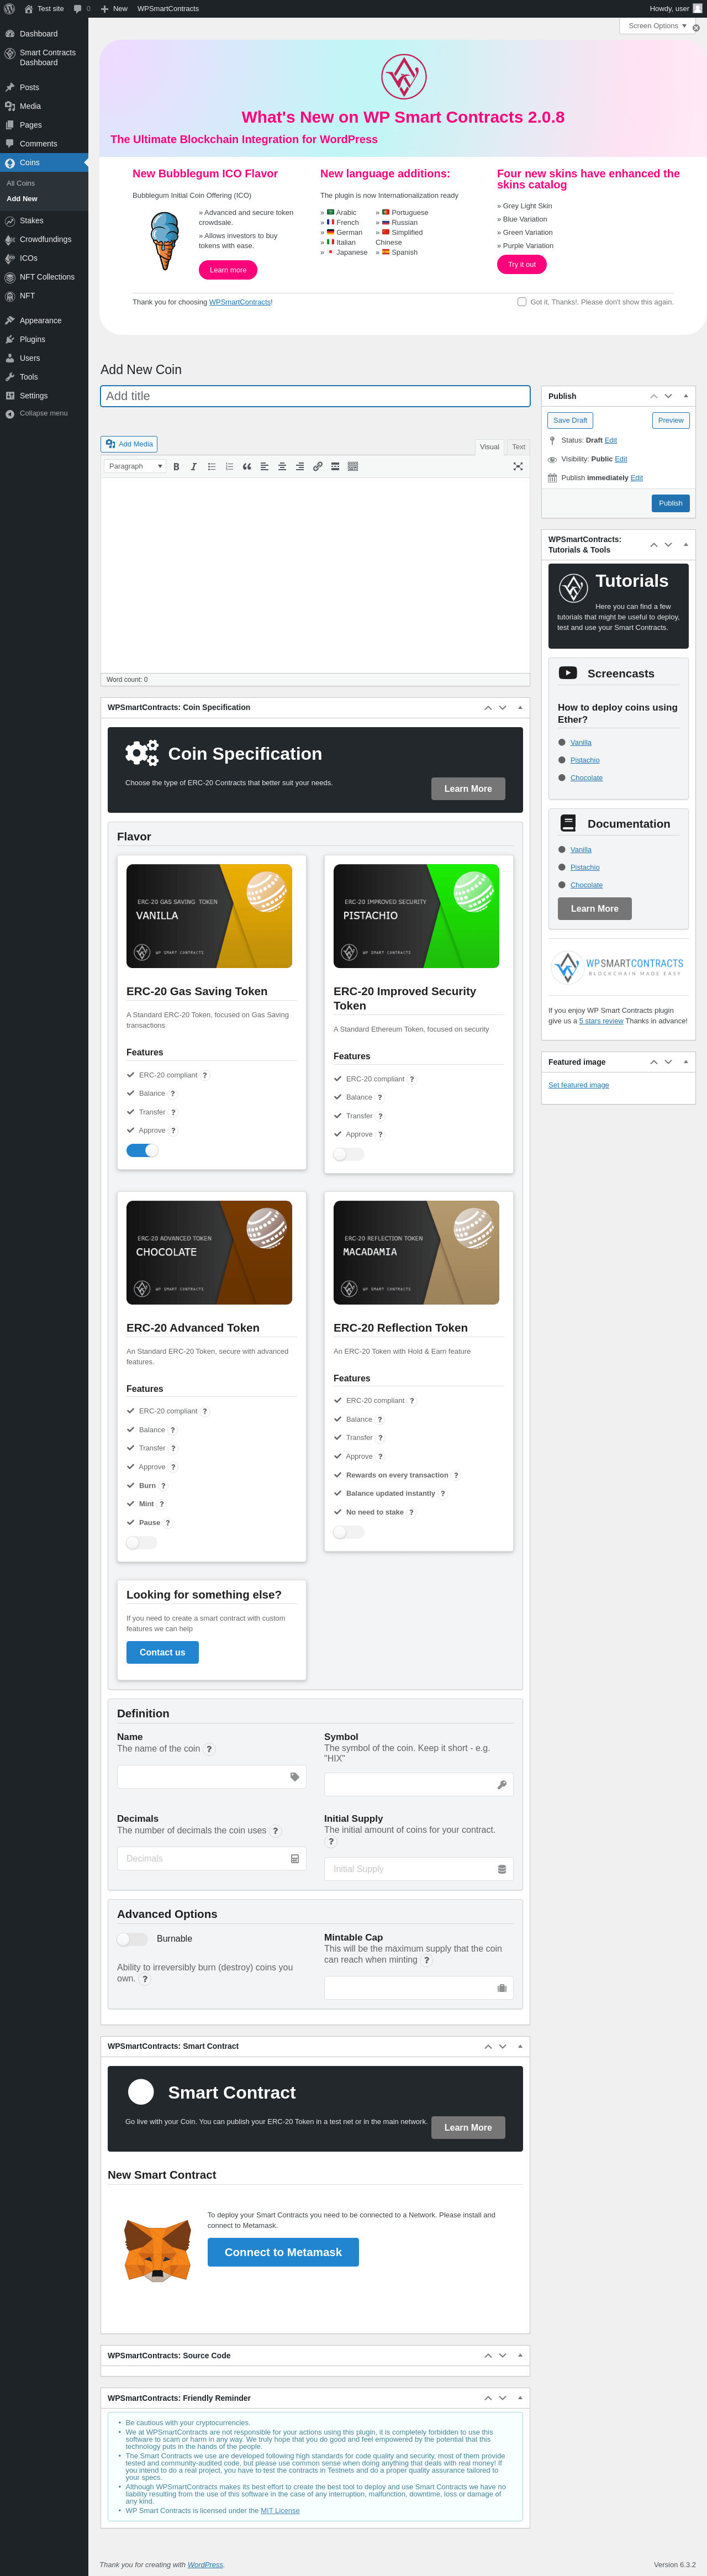Dismiss the What's New banner close icon
The image size is (707, 2576).
696,28
